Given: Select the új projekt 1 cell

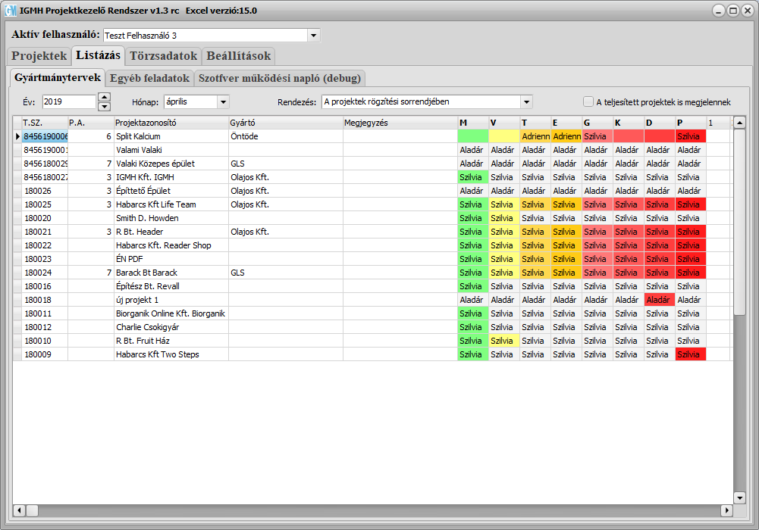Looking at the screenshot, I should tap(171, 300).
